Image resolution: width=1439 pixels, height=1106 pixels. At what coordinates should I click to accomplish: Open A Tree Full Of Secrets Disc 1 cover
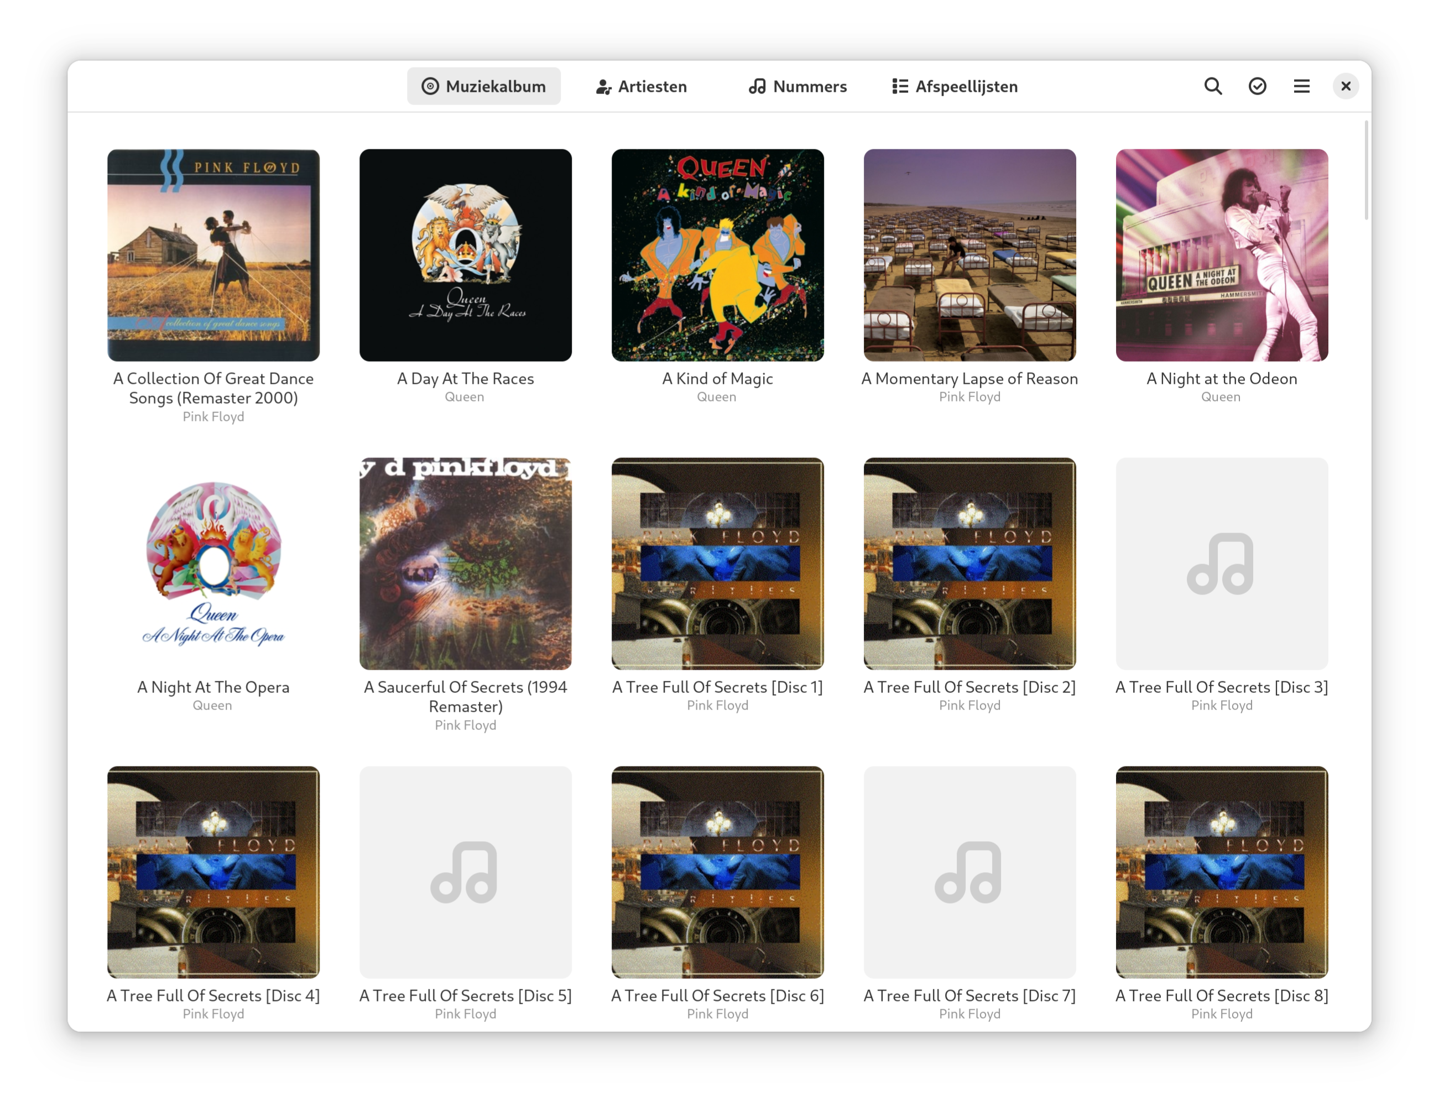717,564
